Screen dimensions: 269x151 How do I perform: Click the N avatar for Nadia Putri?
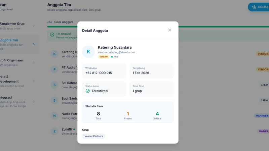coord(54,116)
